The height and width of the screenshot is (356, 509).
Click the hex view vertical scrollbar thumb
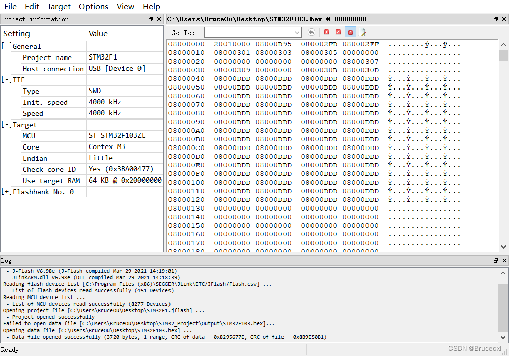(503, 55)
